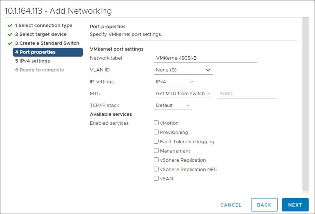Click the '10.1.164.113 - Add Networking' title
Screen dimensions: 315x214
[x=58, y=11]
